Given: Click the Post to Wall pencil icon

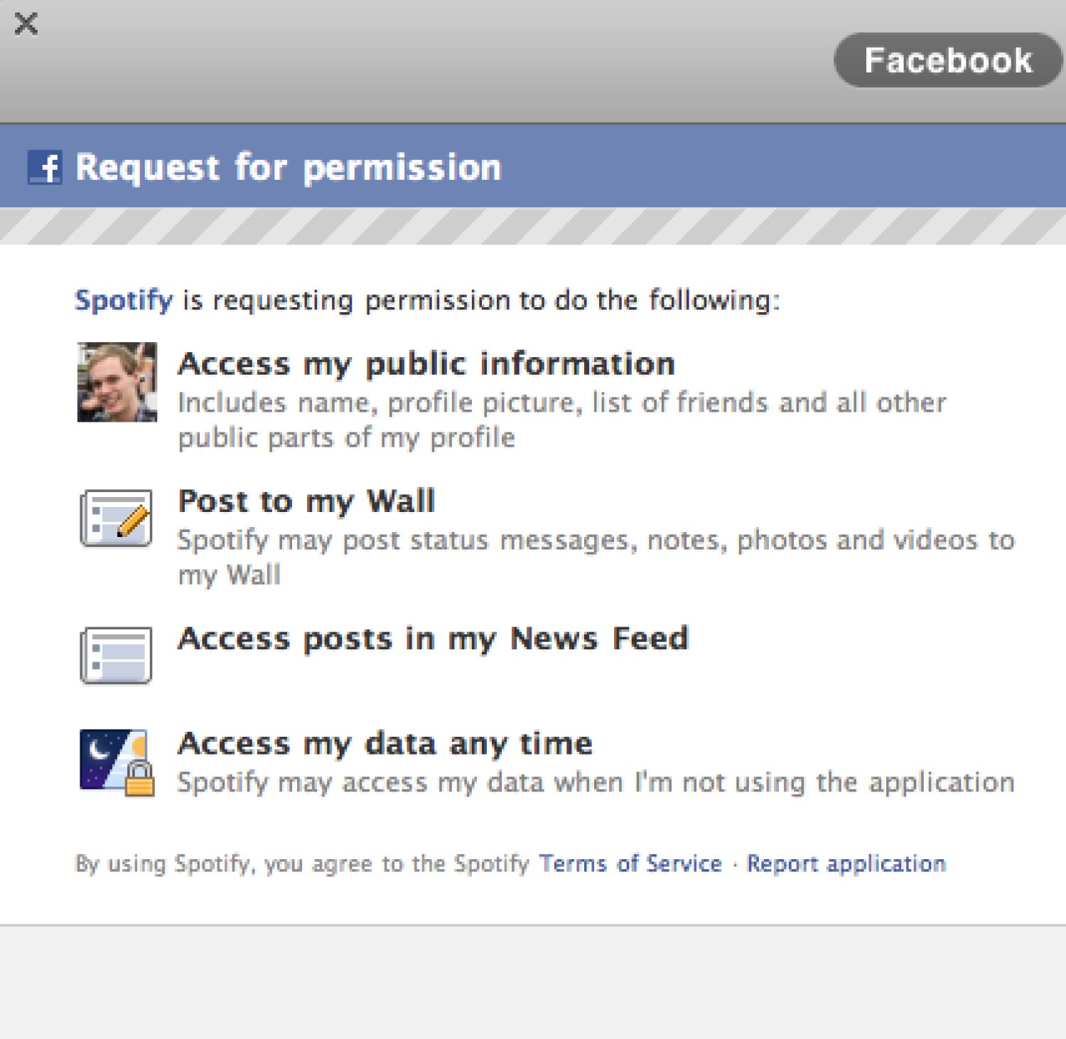Looking at the screenshot, I should click(117, 518).
